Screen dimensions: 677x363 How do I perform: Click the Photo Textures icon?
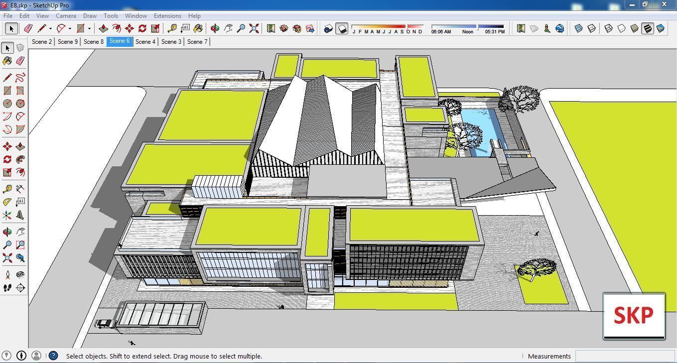click(547, 28)
